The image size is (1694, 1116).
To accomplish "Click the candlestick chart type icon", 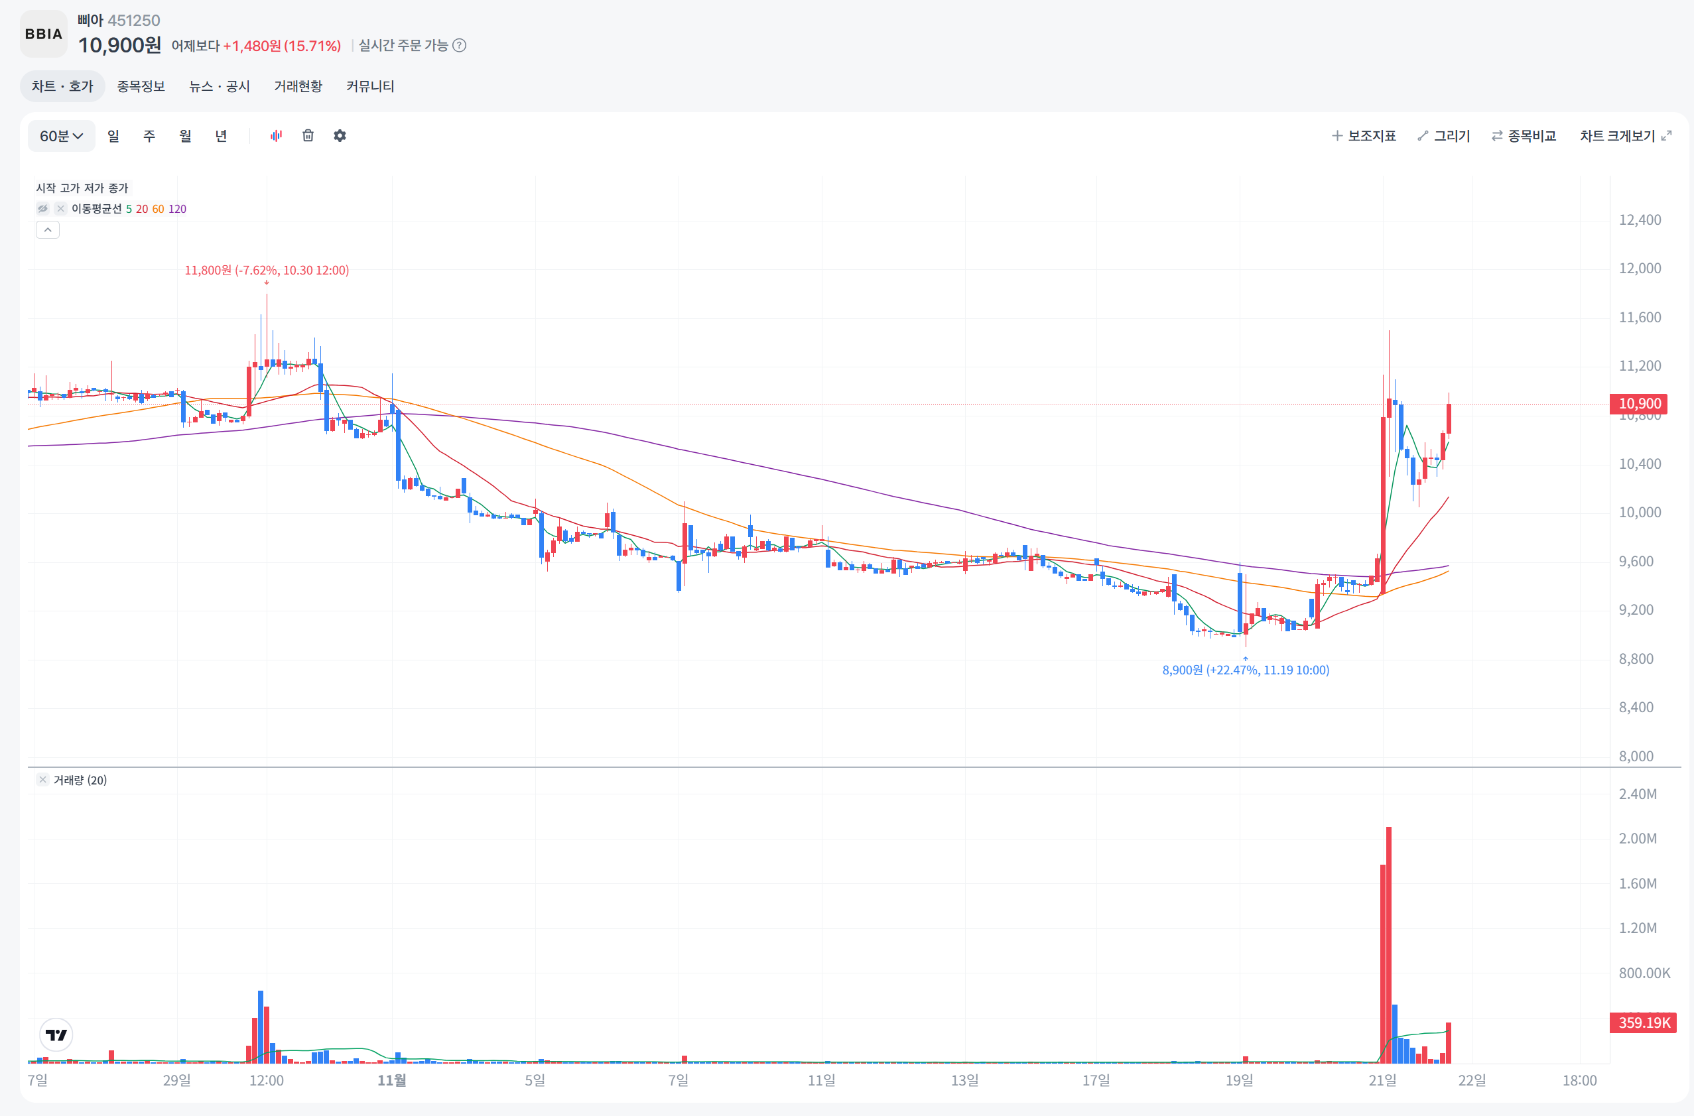I will click(x=276, y=135).
